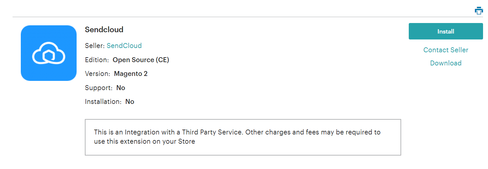
Task: Select the No value beside Installation
Action: (130, 102)
